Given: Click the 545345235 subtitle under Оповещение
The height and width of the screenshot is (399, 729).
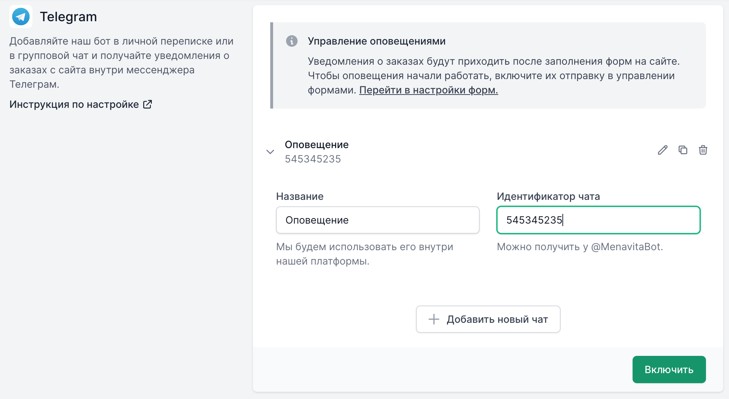Looking at the screenshot, I should 313,159.
